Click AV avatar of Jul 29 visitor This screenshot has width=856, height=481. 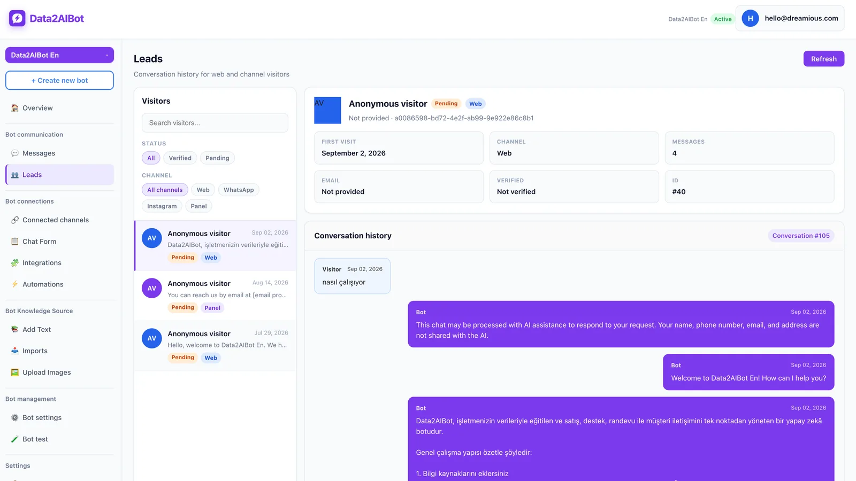pos(152,338)
